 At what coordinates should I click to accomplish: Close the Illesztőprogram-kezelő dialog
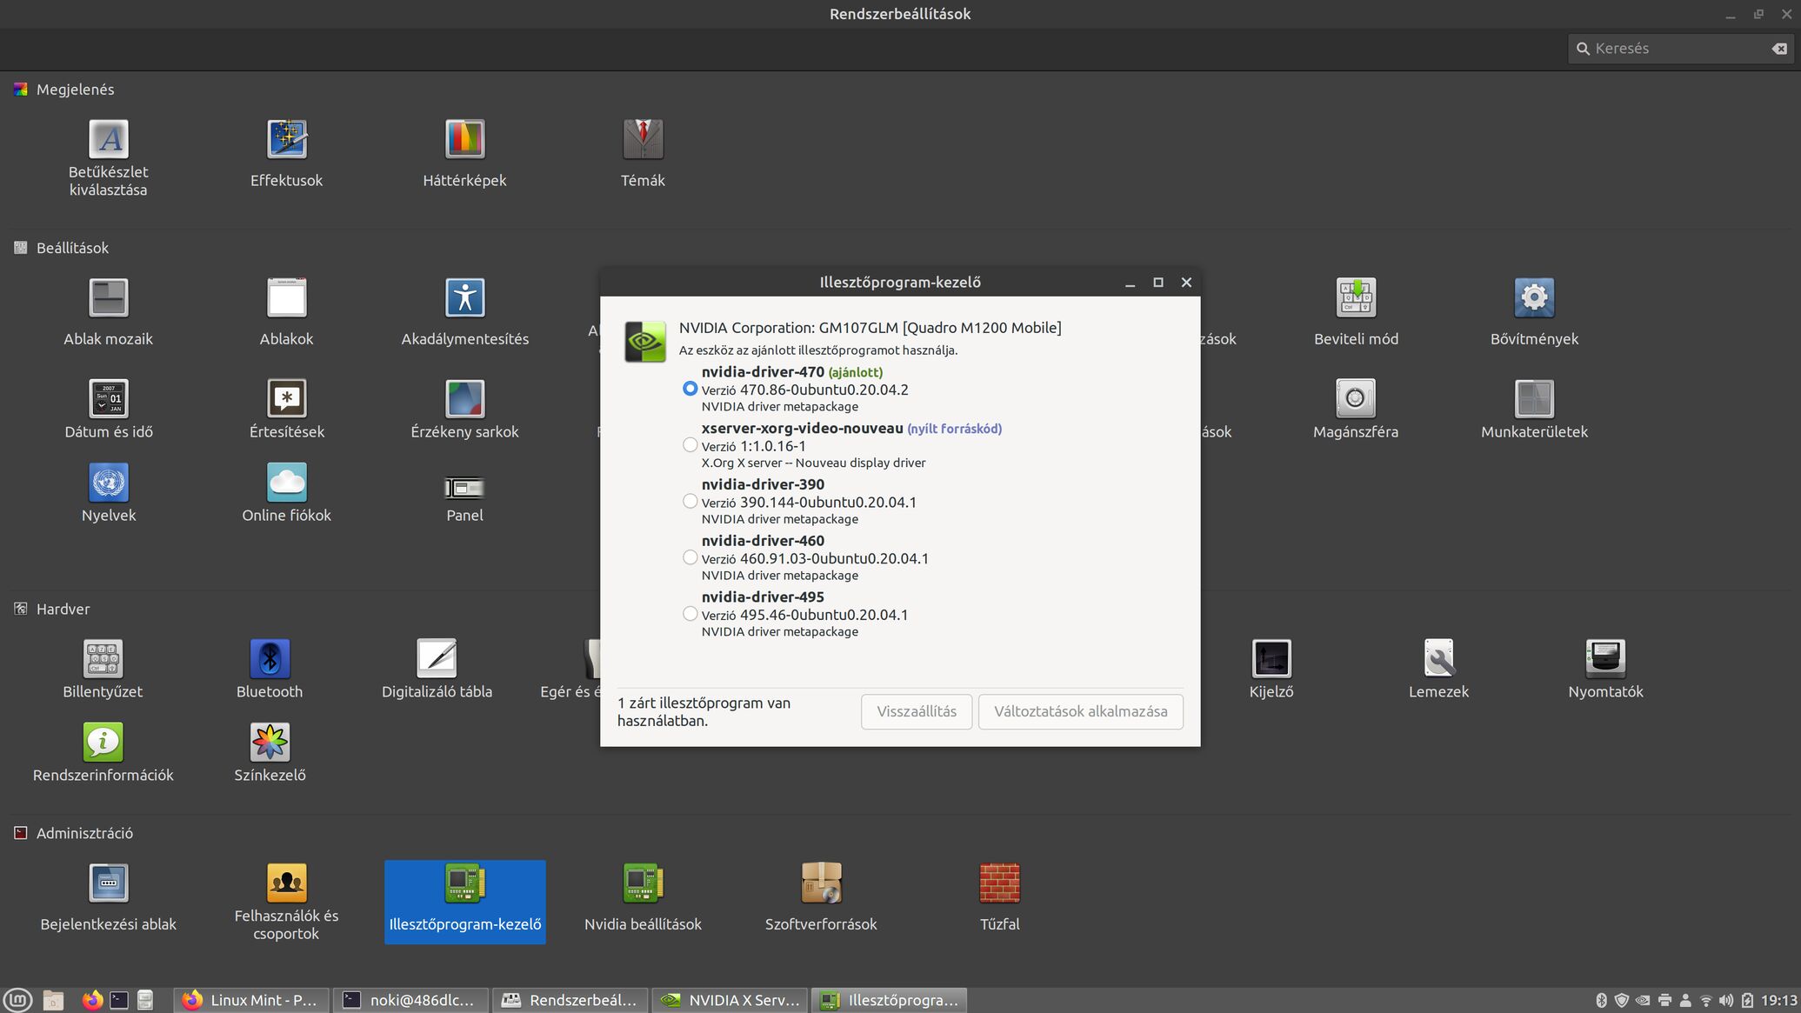tap(1186, 283)
